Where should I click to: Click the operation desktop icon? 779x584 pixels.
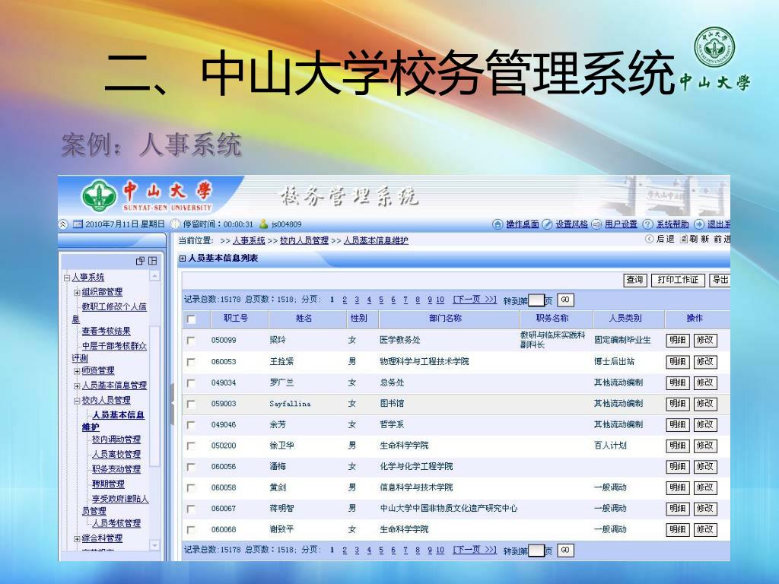(x=498, y=224)
